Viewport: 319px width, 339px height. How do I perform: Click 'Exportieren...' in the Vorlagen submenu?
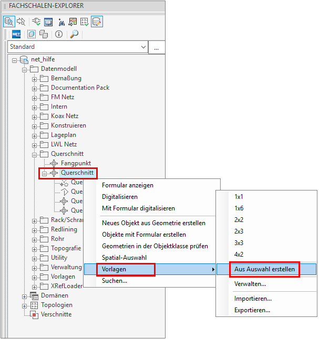point(252,310)
